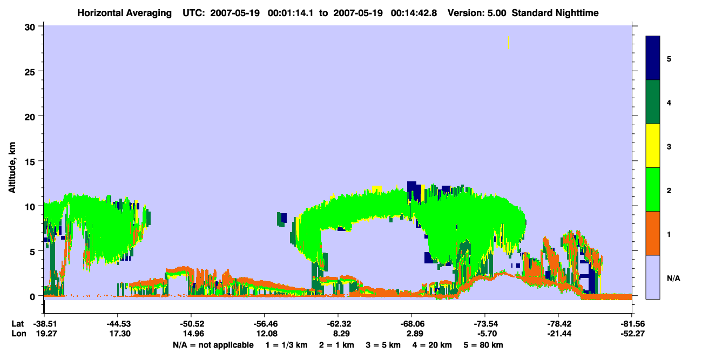The height and width of the screenshot is (360, 702).
Task: Click longitude value '-21.44'
Action: 558,334
